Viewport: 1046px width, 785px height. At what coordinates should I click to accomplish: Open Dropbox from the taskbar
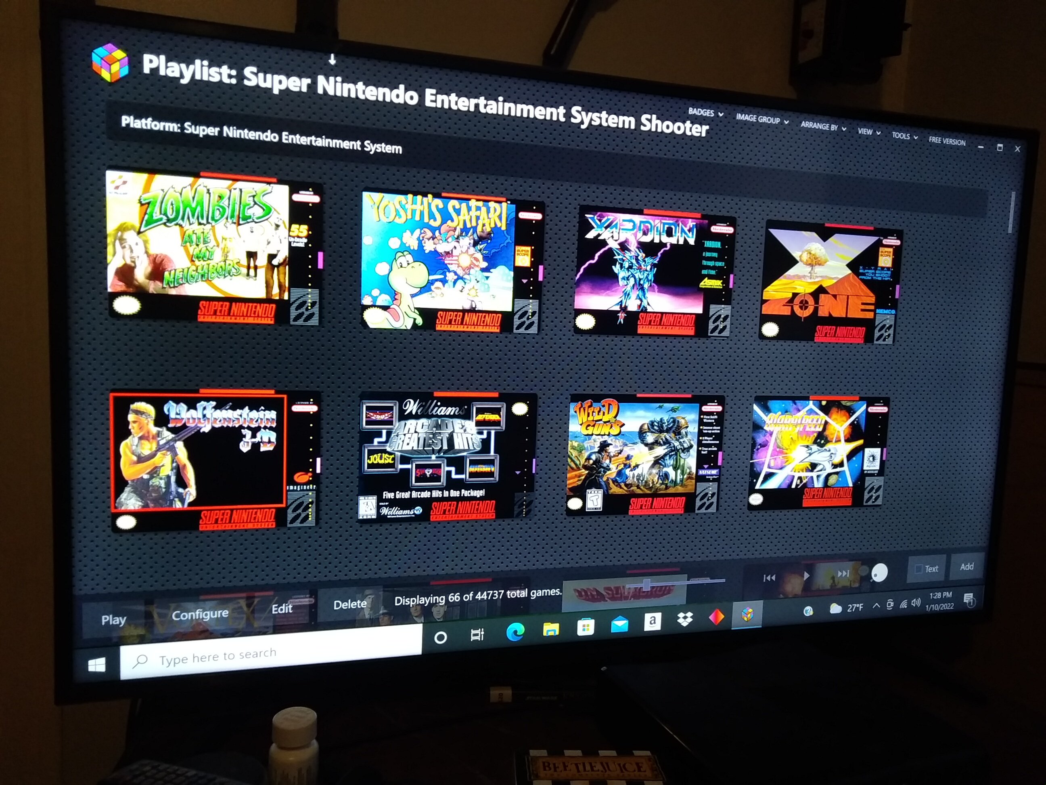point(685,619)
